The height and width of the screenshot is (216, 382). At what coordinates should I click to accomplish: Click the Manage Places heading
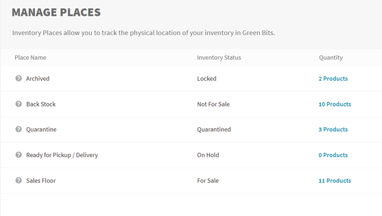tap(56, 12)
